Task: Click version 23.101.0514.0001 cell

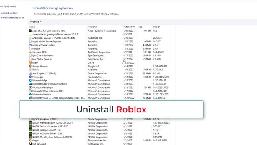Action: (x=161, y=95)
